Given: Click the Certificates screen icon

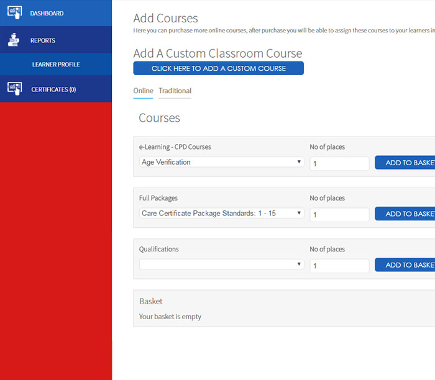Looking at the screenshot, I should pos(14,89).
